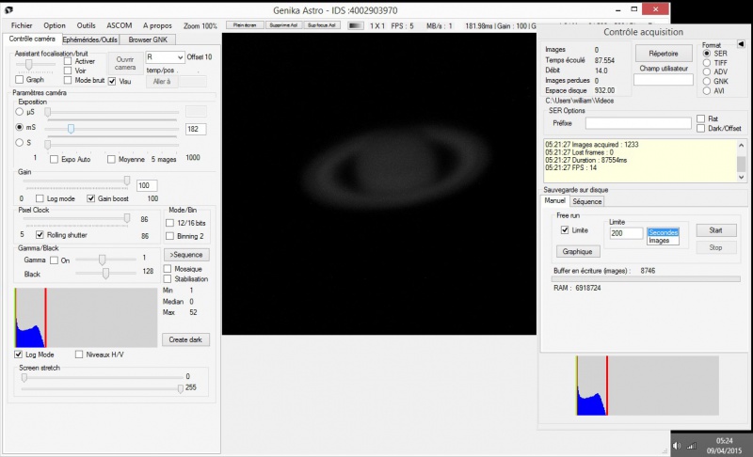
Task: Click the Create dark button
Action: [185, 339]
